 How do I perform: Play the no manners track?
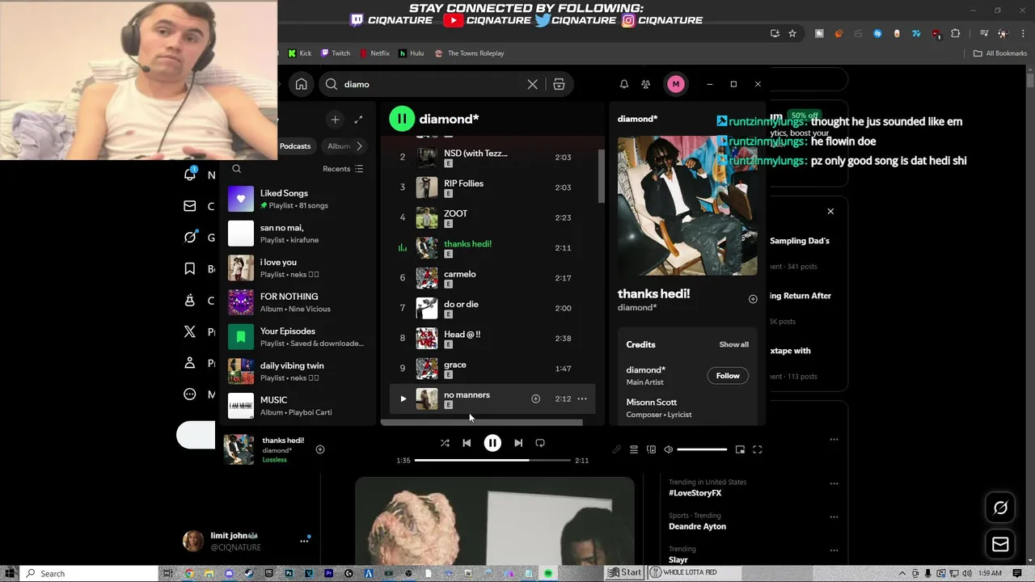403,399
